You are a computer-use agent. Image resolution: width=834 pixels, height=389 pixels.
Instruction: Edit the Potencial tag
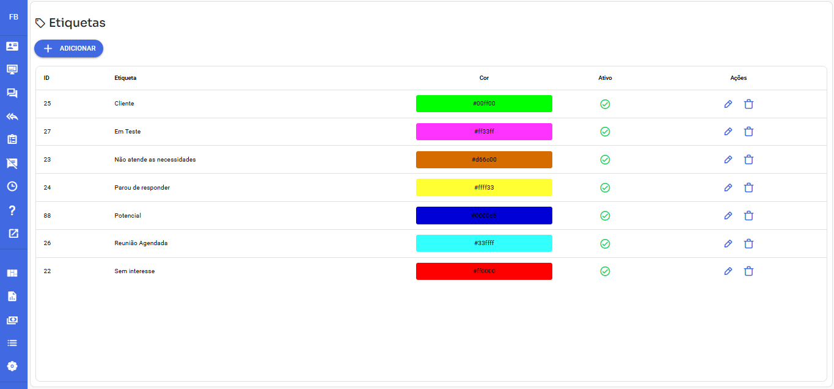(x=728, y=216)
